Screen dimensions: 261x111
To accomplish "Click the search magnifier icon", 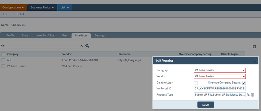I will pyautogui.click(x=87, y=46).
